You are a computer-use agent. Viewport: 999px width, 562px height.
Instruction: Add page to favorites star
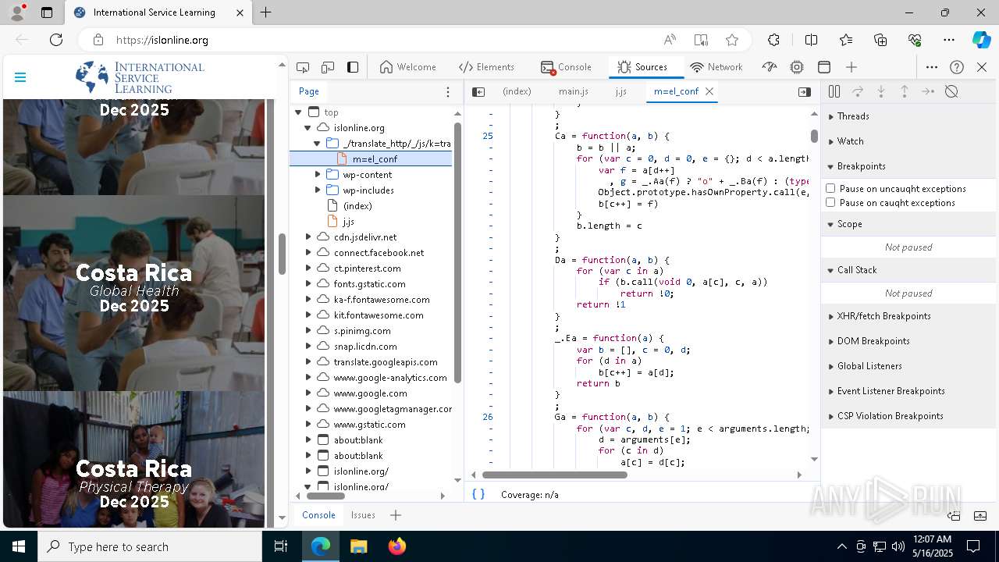tap(731, 40)
